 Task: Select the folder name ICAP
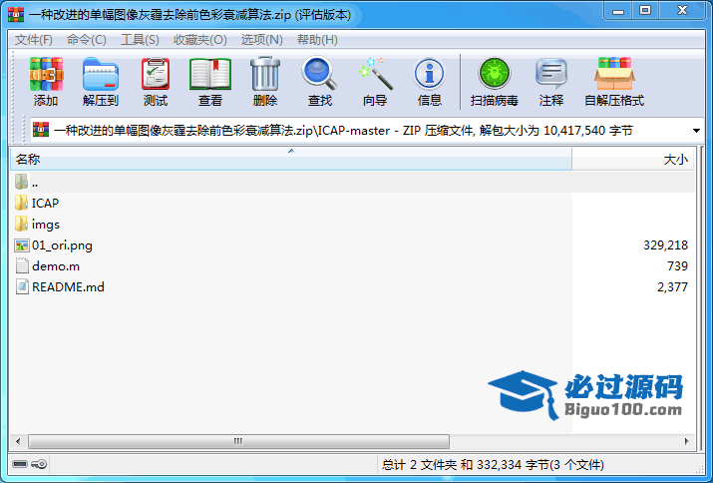click(46, 203)
